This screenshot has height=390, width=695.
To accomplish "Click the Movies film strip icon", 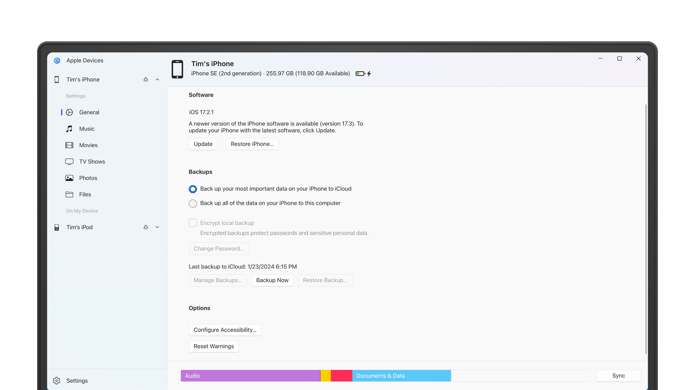I will (69, 145).
